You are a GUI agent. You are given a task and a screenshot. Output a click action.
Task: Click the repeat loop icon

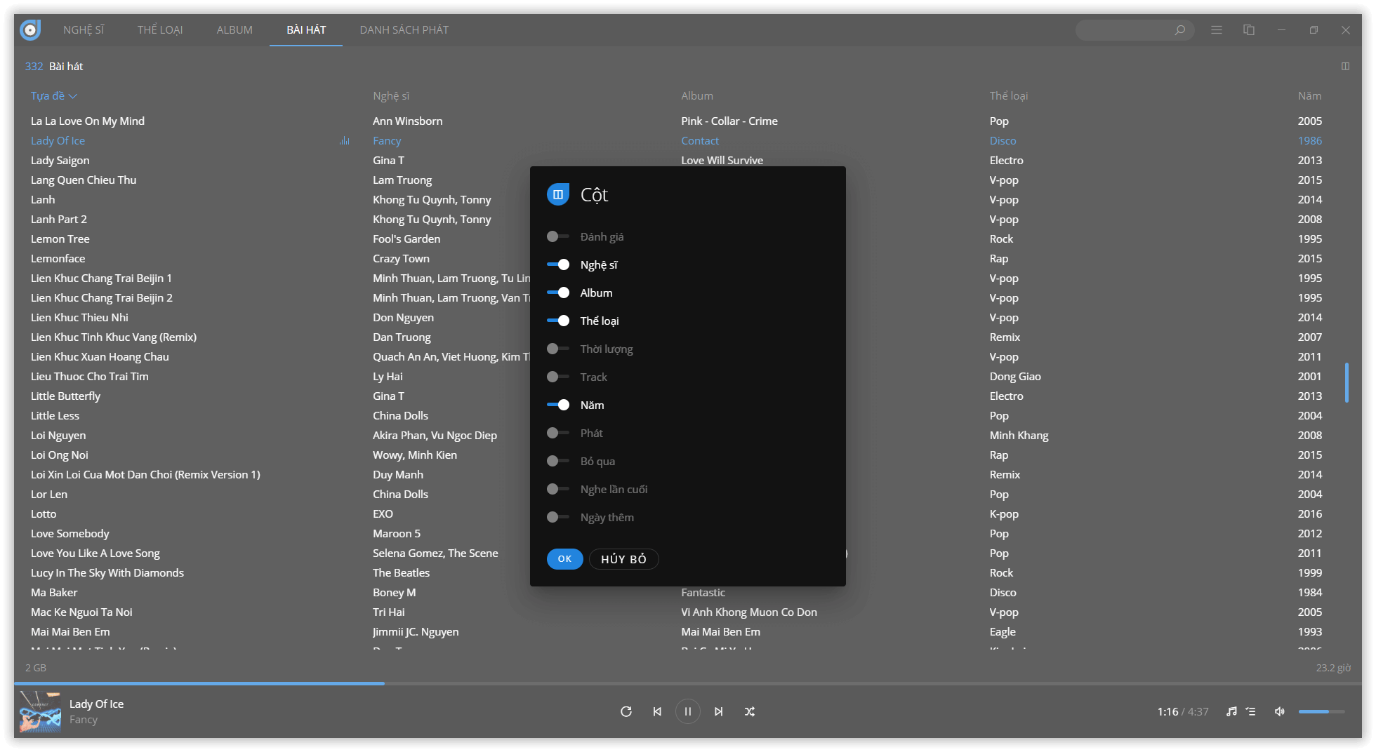(626, 711)
